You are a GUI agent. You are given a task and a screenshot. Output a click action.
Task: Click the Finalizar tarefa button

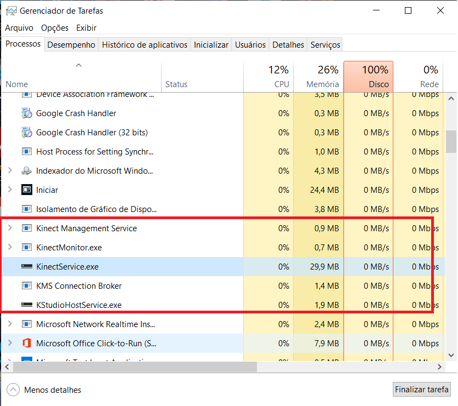(x=421, y=390)
